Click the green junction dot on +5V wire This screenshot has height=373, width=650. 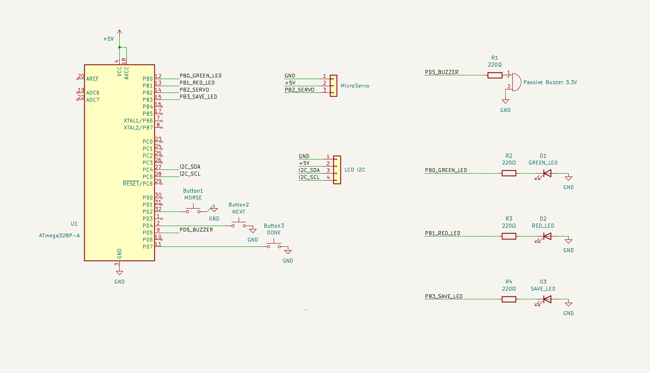pyautogui.click(x=119, y=47)
